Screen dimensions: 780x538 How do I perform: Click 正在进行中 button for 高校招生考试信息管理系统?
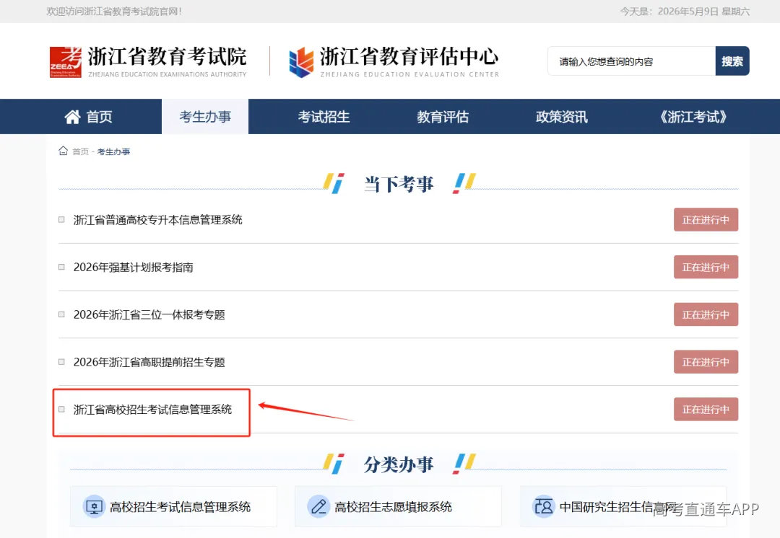tap(706, 410)
